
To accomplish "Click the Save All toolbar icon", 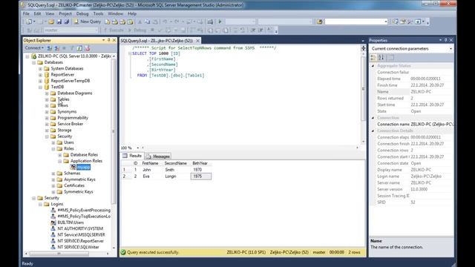I will tap(66, 22).
